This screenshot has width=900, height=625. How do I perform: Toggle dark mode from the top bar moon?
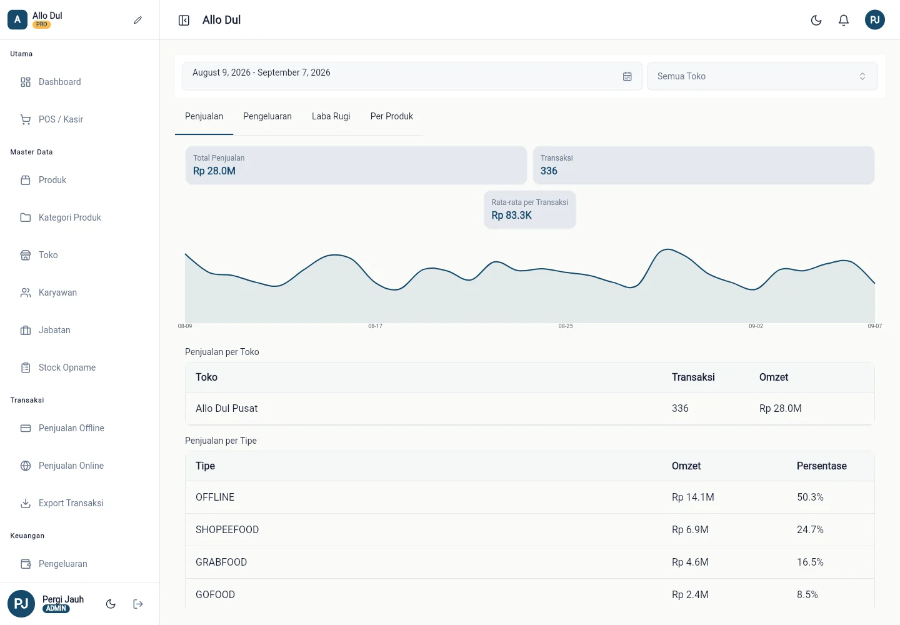(x=816, y=20)
